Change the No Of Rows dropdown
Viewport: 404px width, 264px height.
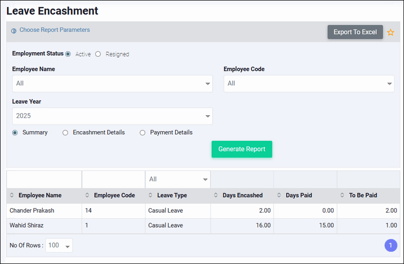[x=59, y=245]
